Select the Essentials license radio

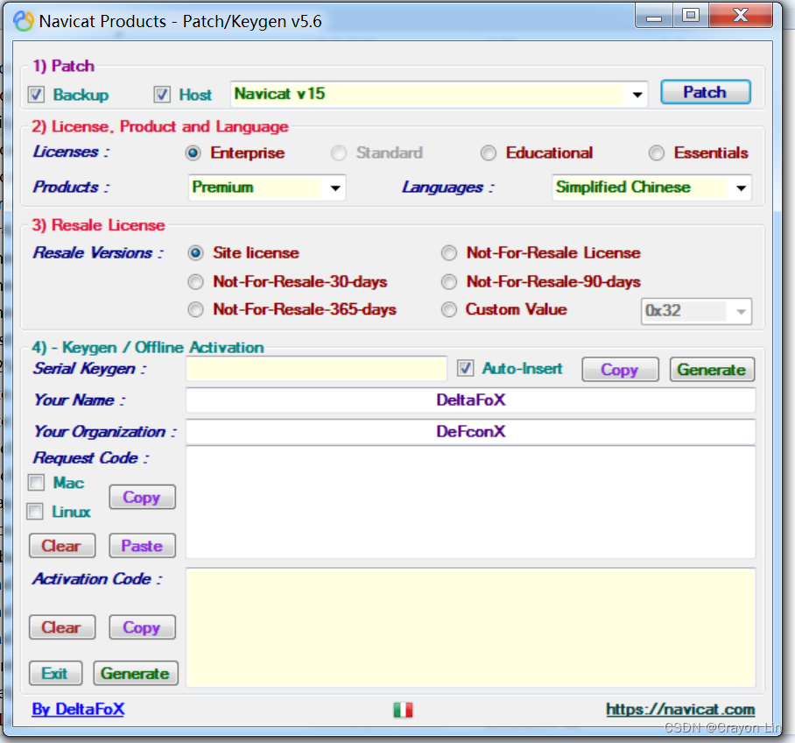[x=657, y=152]
